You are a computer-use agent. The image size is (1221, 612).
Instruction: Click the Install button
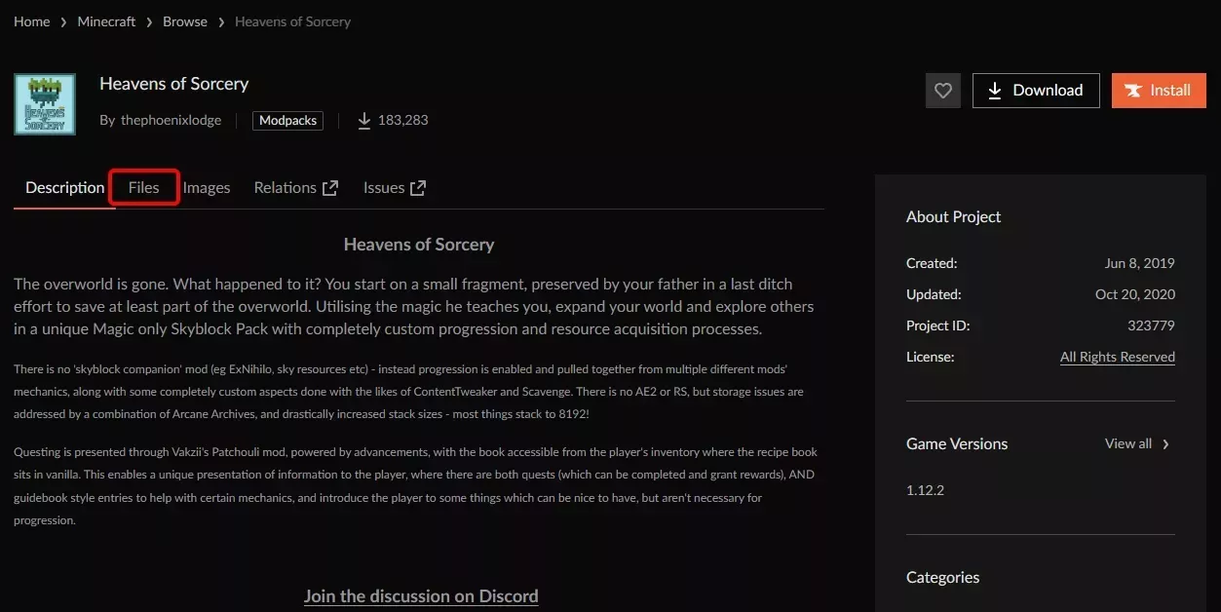click(1159, 90)
